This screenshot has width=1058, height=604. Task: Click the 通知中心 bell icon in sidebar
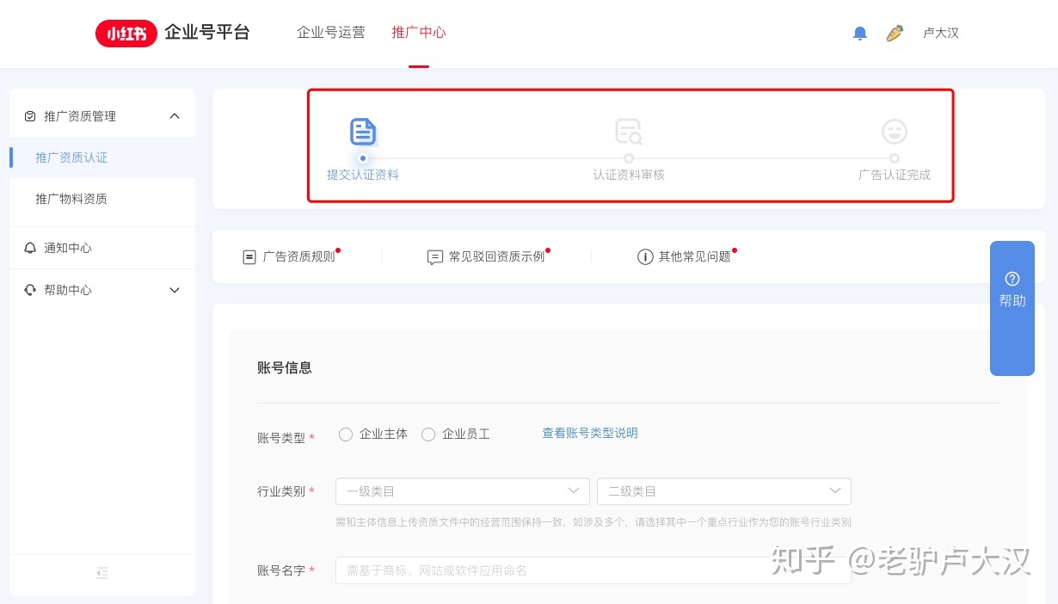(x=32, y=248)
